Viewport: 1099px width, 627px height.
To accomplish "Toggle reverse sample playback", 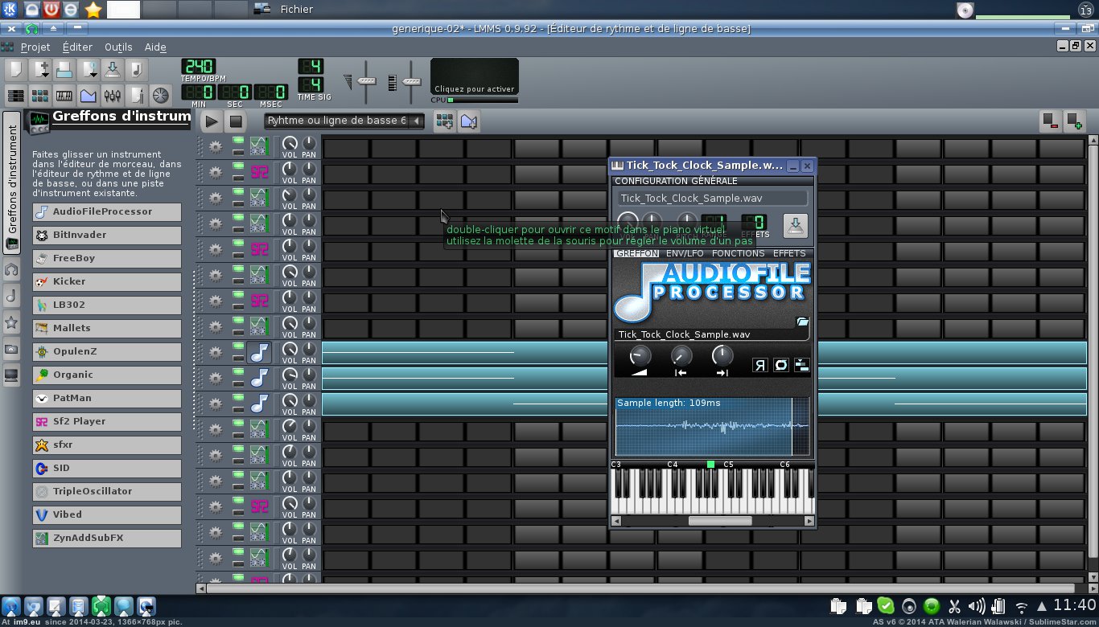I will tap(760, 365).
